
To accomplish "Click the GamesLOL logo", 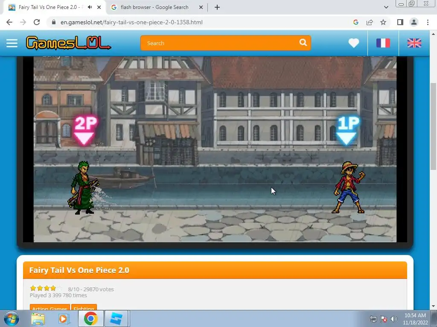I will coord(68,43).
